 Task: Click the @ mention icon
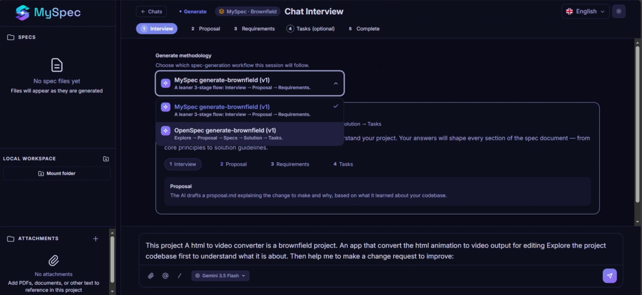[165, 276]
